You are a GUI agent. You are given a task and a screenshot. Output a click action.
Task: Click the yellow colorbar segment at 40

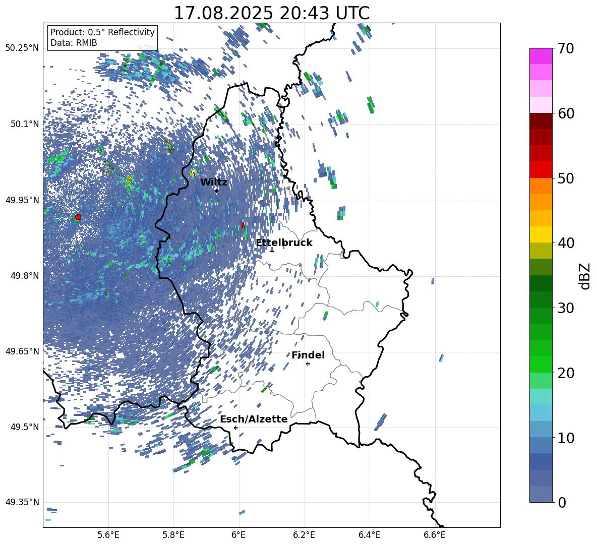click(x=541, y=234)
